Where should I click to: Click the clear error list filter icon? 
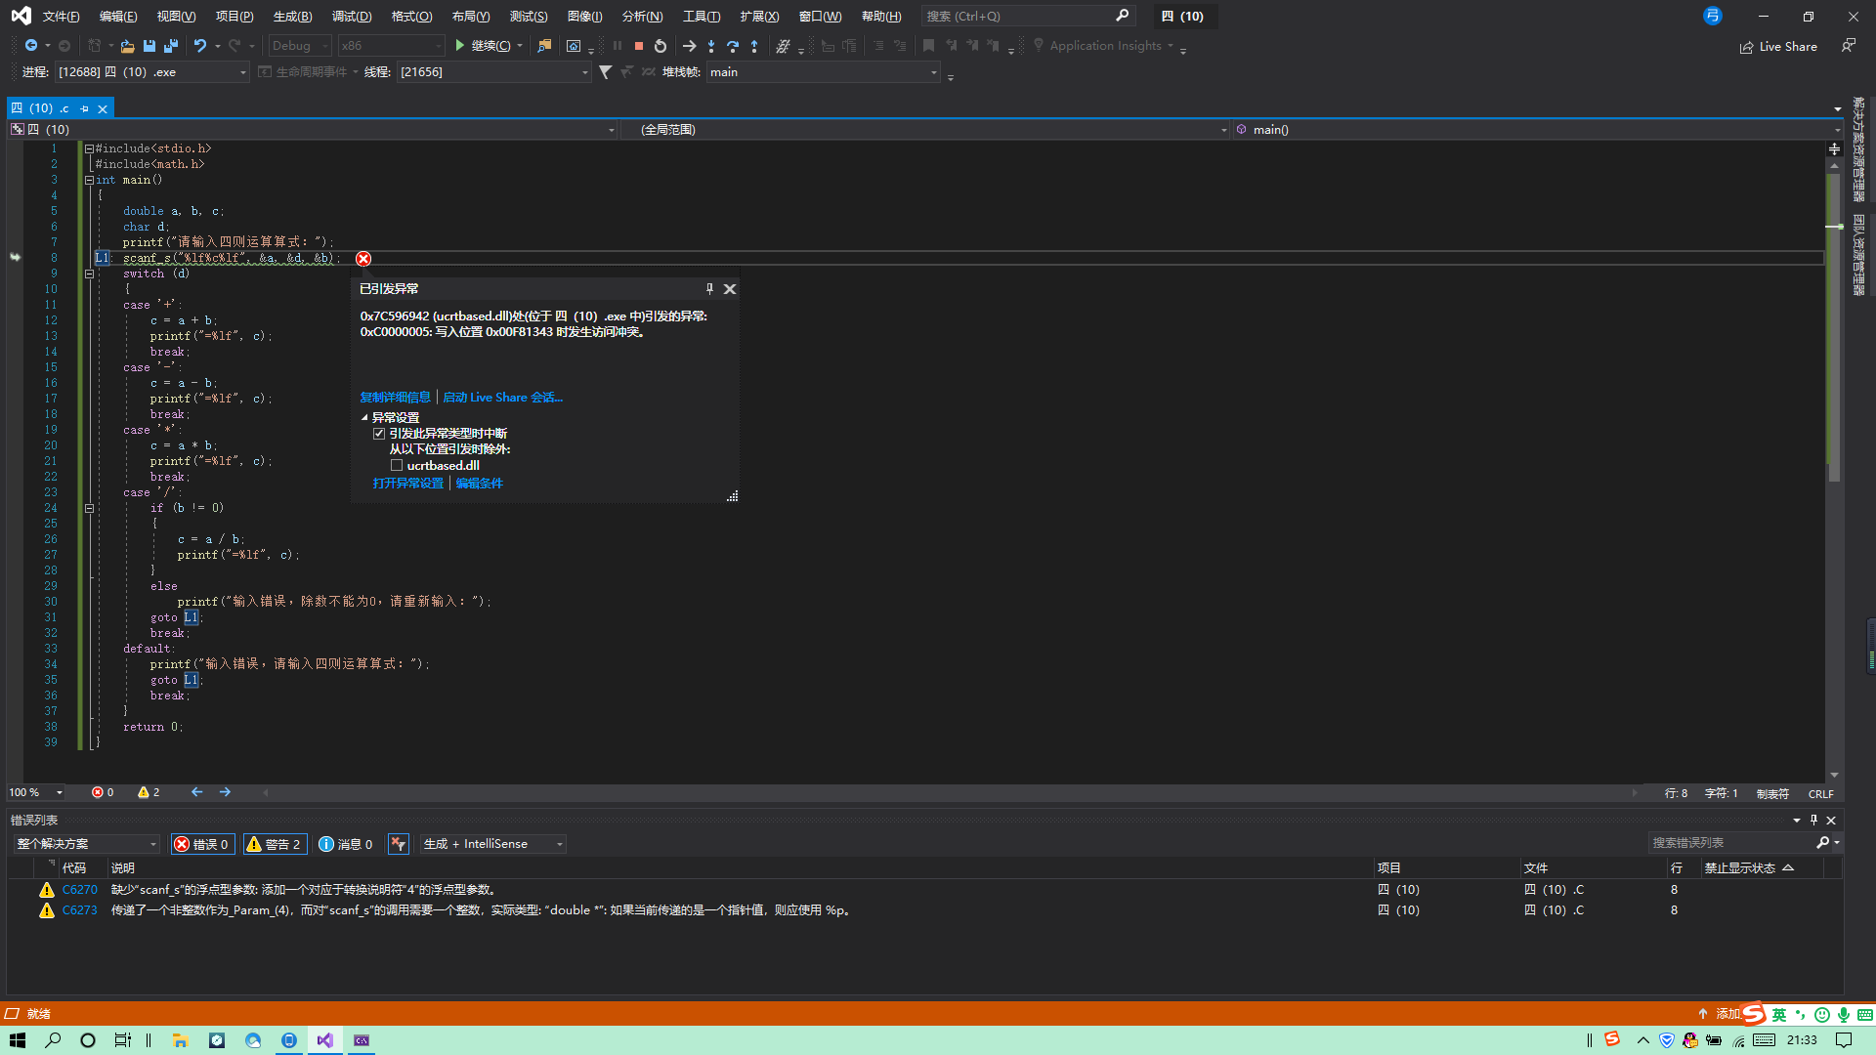pyautogui.click(x=399, y=844)
